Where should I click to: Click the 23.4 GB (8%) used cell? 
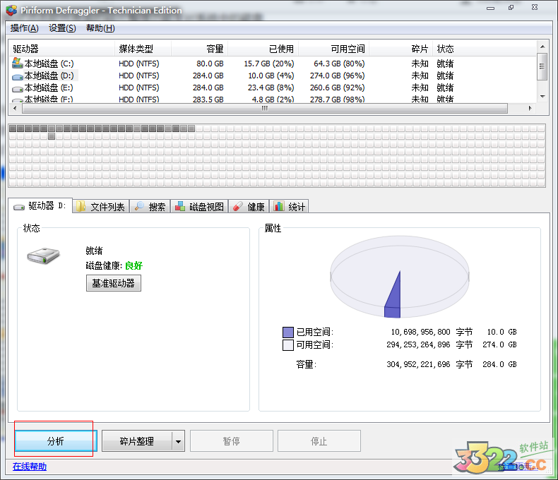(x=271, y=88)
